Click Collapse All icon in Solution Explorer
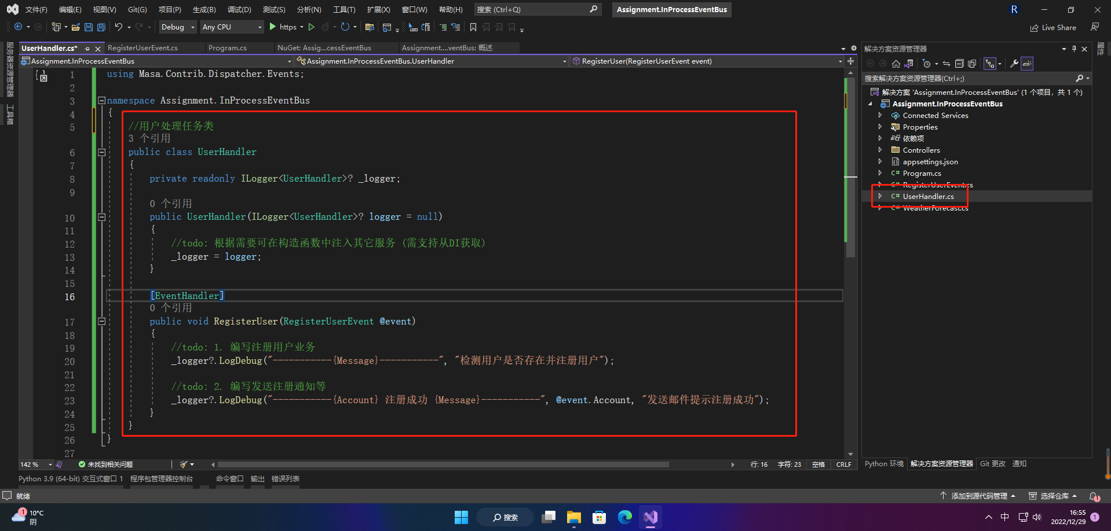The image size is (1111, 531). (959, 64)
